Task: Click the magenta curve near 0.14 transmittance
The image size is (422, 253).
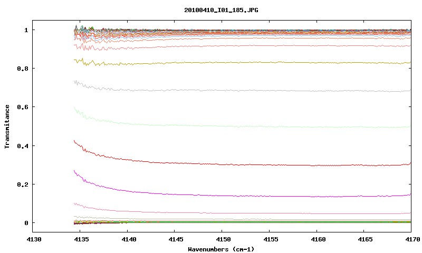Action: click(242, 196)
